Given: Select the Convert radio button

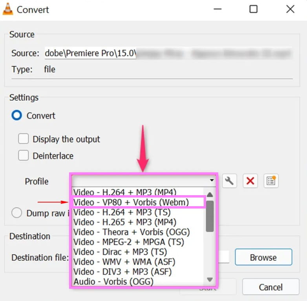Looking at the screenshot, I should pos(17,116).
